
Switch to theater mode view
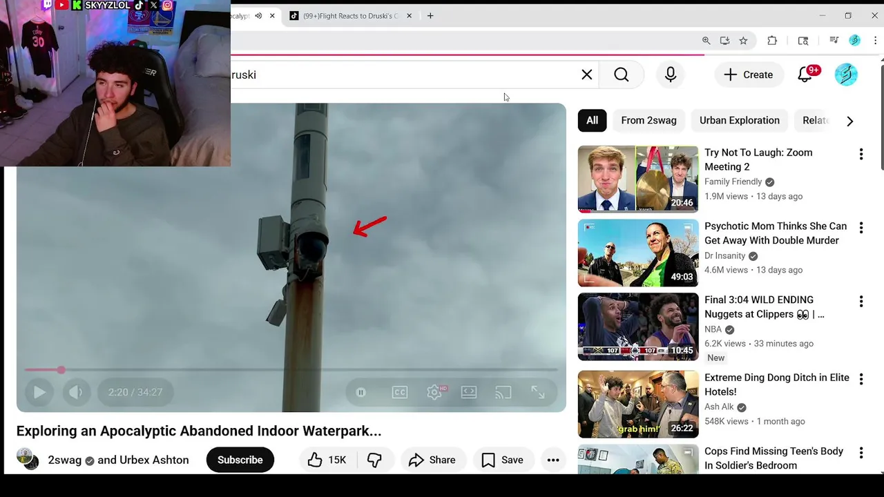(x=469, y=392)
